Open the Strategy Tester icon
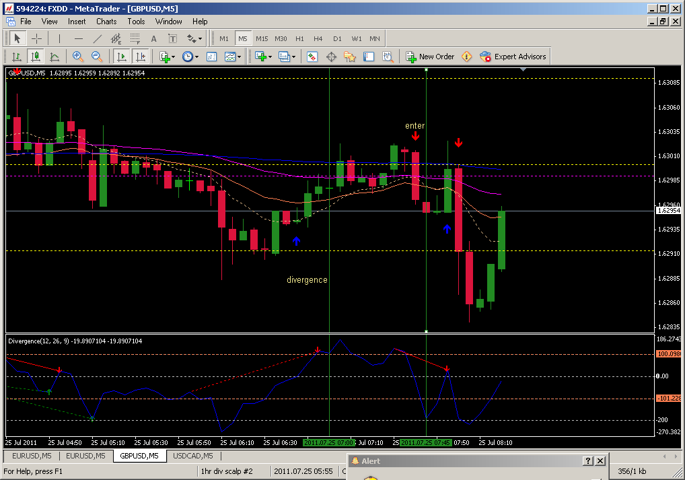685x480 pixels. [388, 57]
